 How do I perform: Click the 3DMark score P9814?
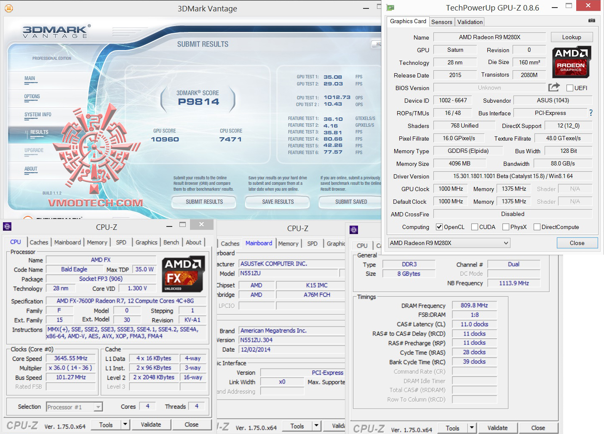(x=198, y=101)
